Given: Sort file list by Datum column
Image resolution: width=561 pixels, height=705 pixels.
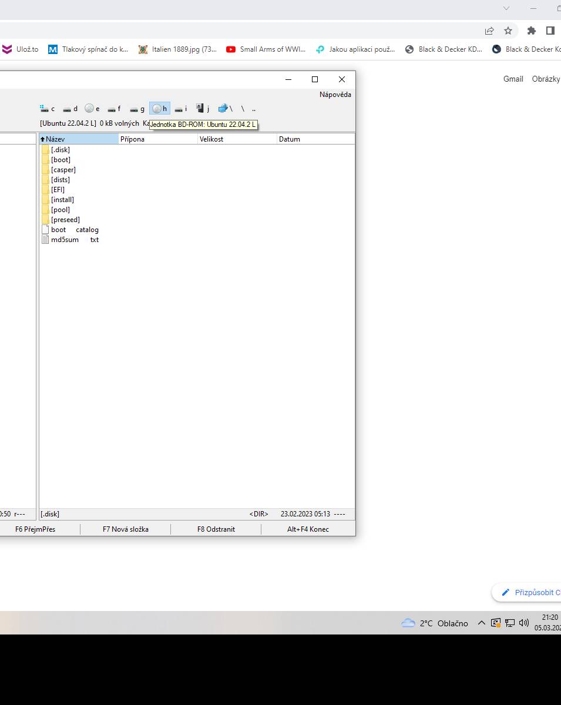Looking at the screenshot, I should pos(315,139).
